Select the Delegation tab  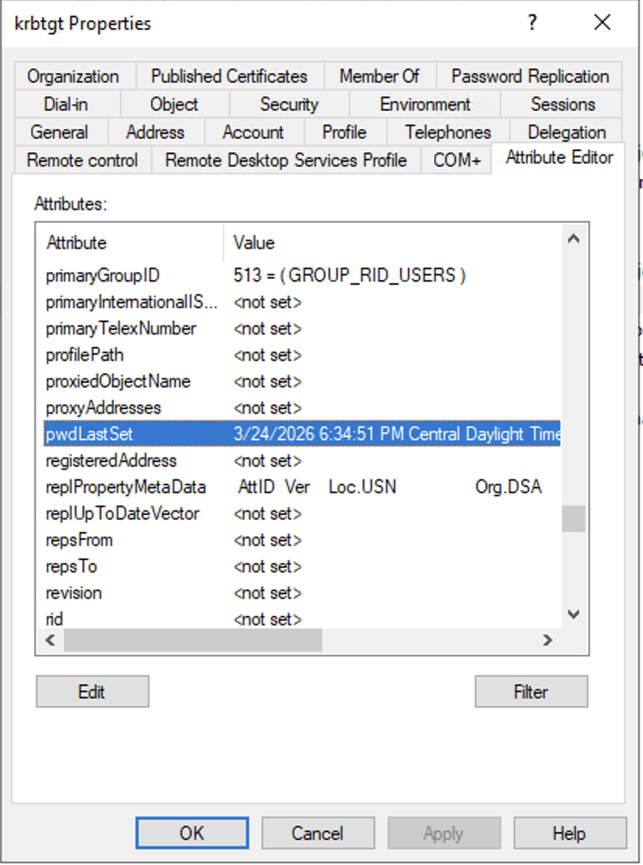[x=567, y=132]
